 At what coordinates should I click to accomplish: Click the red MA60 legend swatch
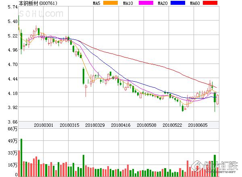click(210, 3)
